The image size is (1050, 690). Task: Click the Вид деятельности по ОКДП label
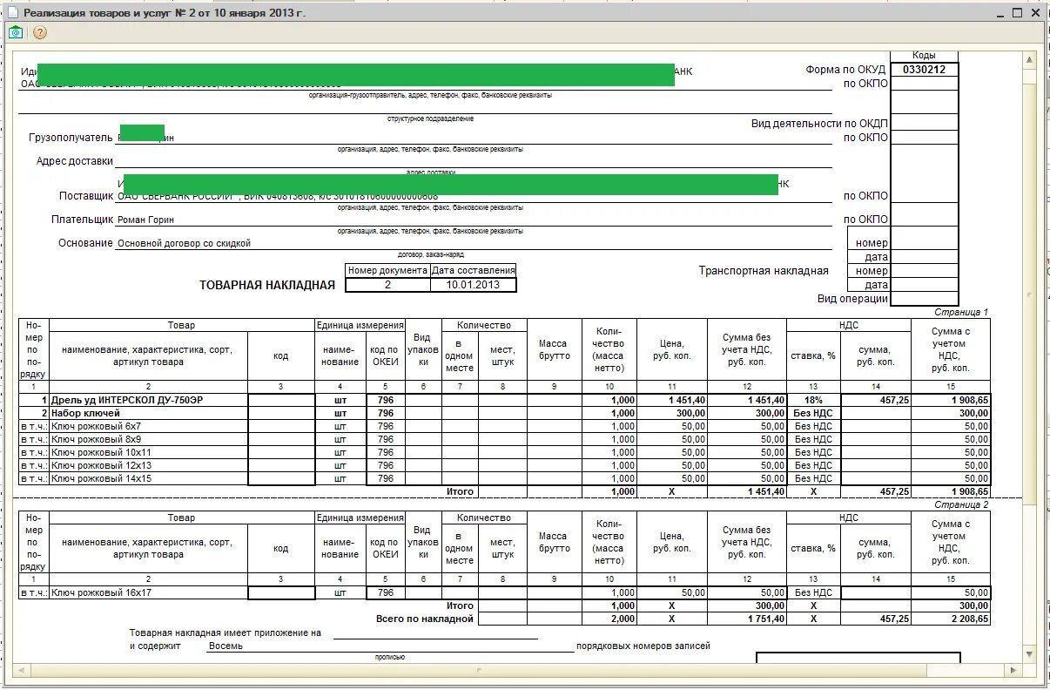[818, 124]
